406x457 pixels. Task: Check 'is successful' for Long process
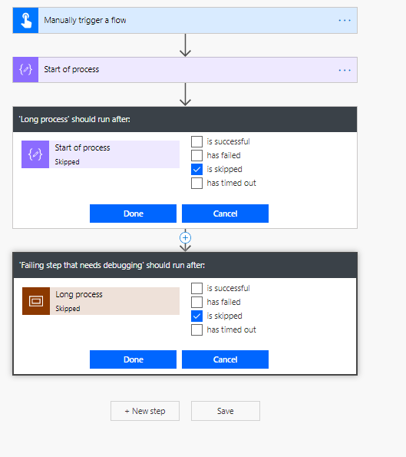tap(197, 288)
